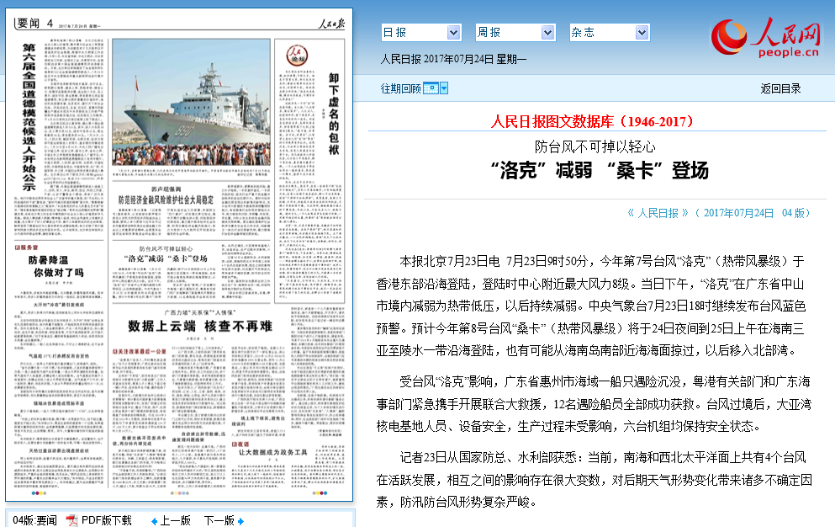Image resolution: width=835 pixels, height=527 pixels.
Task: Click the 要闻 4 page header
Action: (34, 23)
